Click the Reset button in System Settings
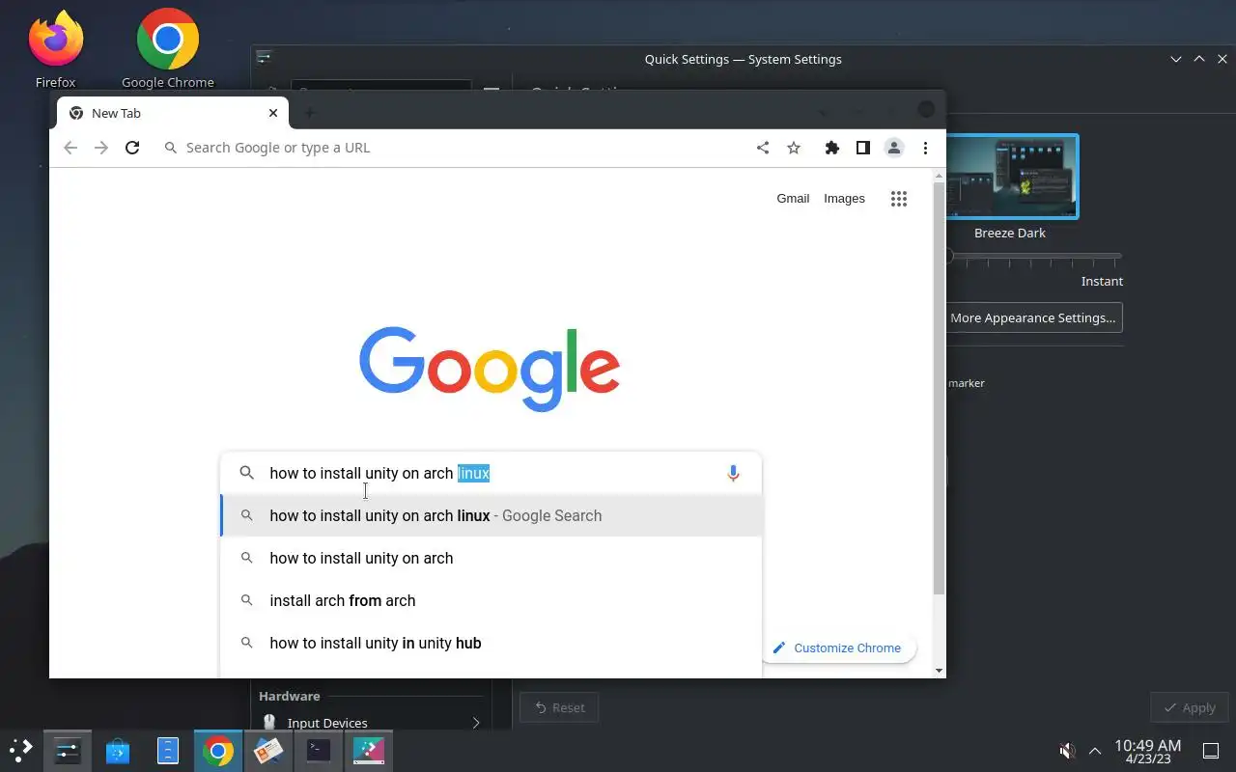This screenshot has width=1236, height=772. (x=559, y=707)
